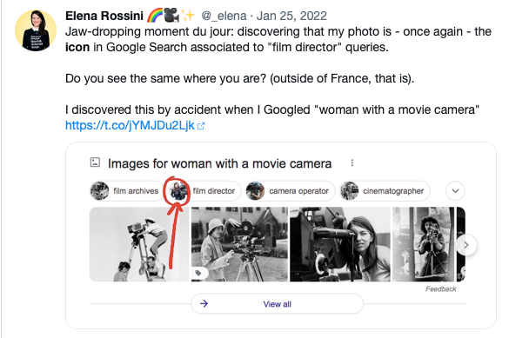
Task: Select the camera operator filter chip
Action: tap(290, 191)
